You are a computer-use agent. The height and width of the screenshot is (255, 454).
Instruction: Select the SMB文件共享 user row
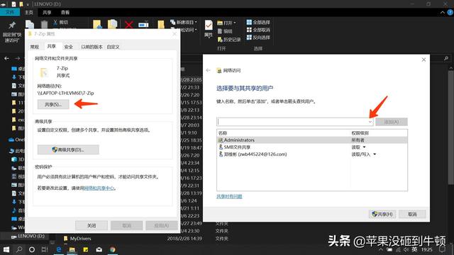tap(312, 147)
